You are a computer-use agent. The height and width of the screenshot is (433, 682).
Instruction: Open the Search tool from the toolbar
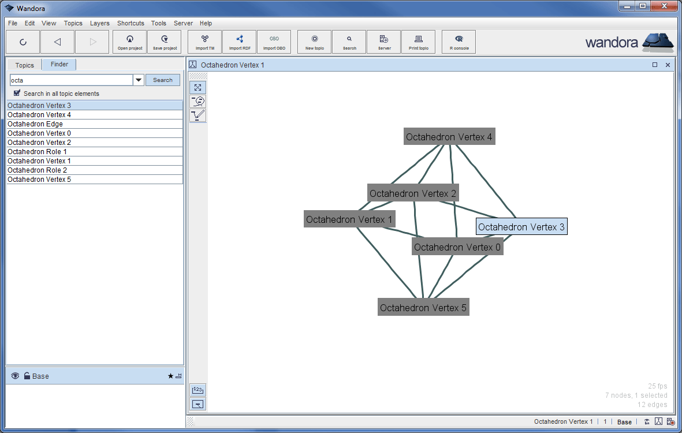[348, 42]
